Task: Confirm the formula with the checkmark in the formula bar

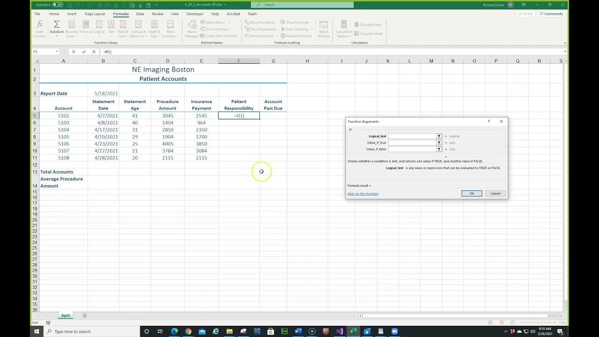Action: coord(84,51)
